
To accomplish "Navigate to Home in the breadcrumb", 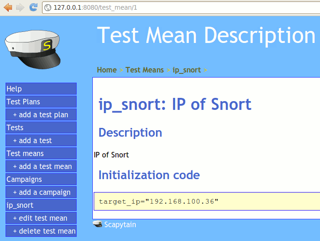I will 107,70.
